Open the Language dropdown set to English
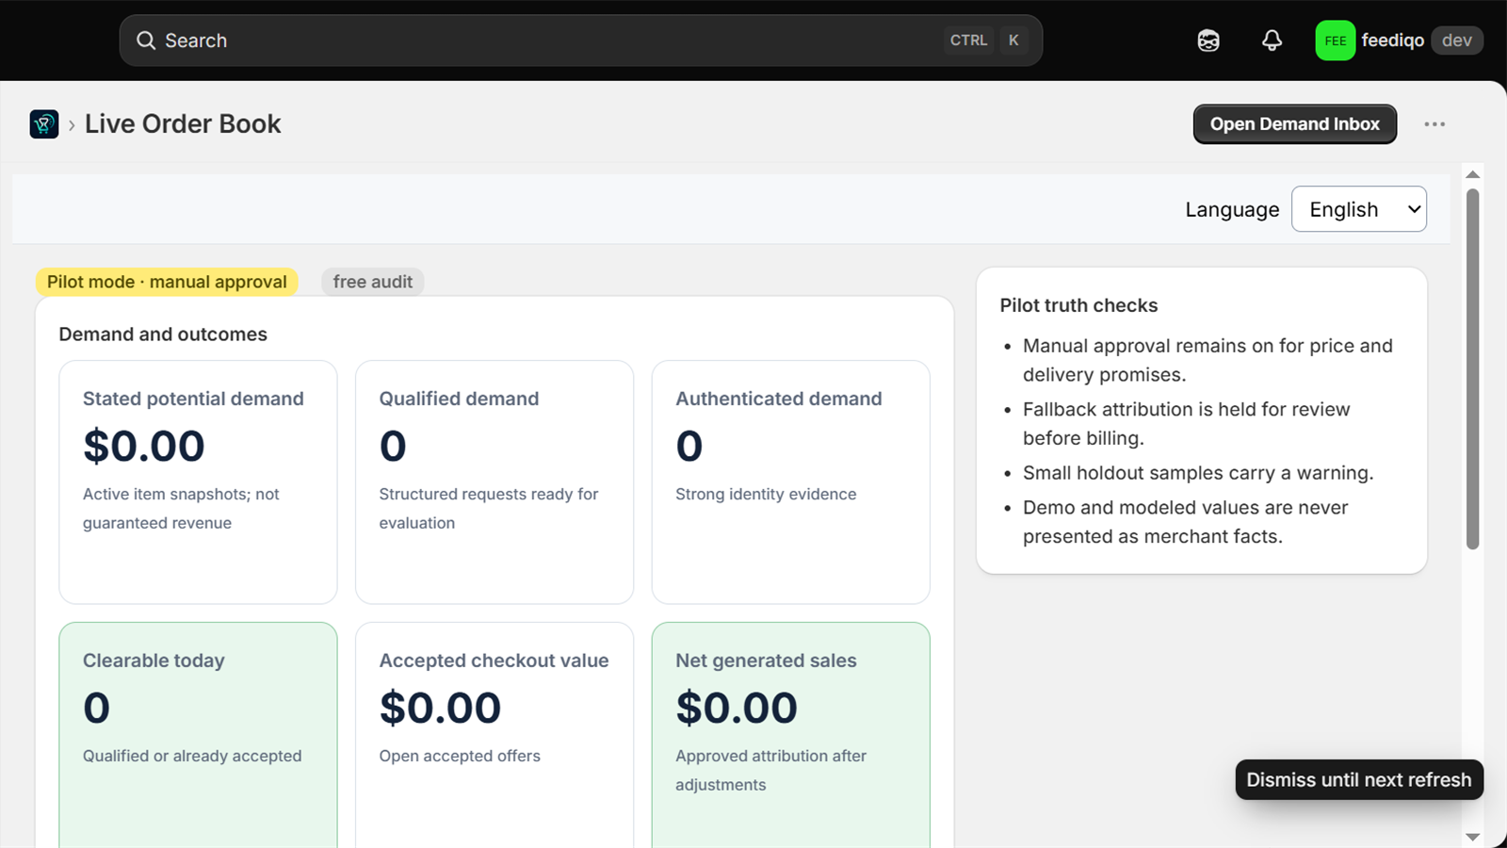The image size is (1507, 848). [x=1358, y=209]
